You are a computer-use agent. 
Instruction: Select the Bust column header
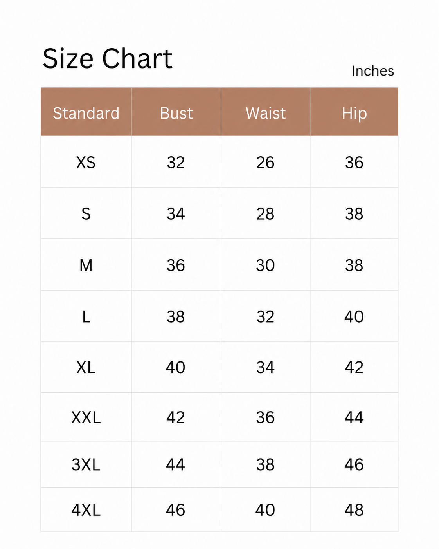click(176, 113)
